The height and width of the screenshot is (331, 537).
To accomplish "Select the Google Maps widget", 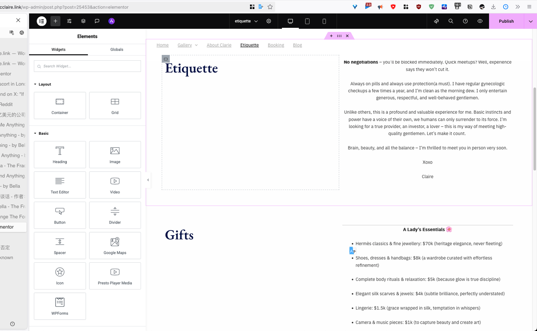I will [x=115, y=246].
